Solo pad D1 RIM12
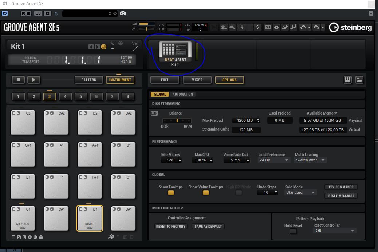The width and height of the screenshot is (378, 252). click(x=85, y=209)
